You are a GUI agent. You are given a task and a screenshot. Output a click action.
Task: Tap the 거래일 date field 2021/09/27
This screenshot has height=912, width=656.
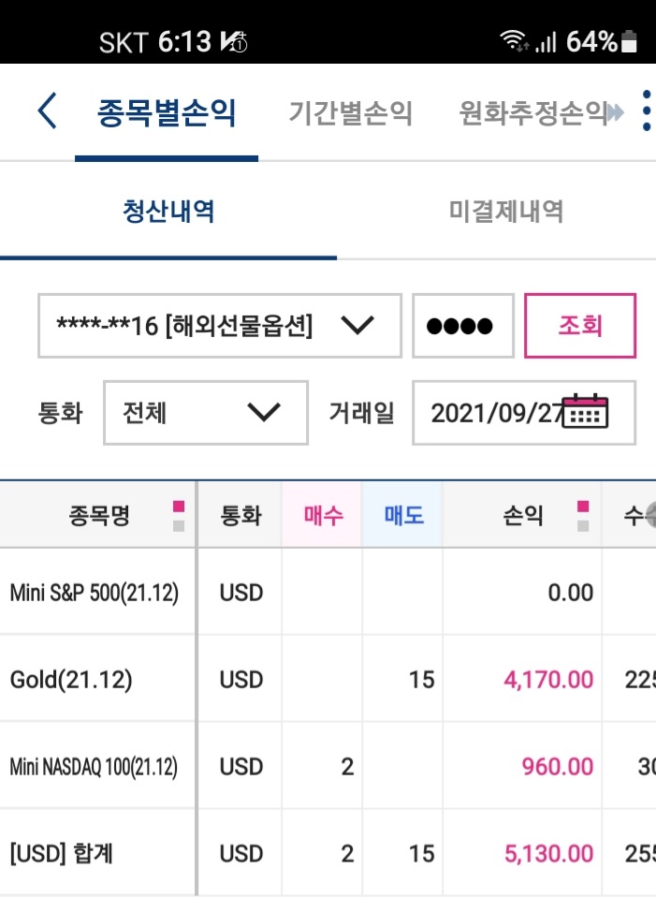[524, 413]
